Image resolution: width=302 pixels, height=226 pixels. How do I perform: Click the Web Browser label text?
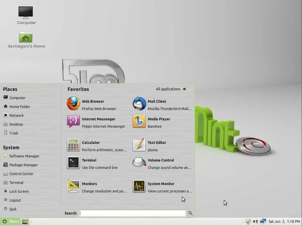[93, 101]
